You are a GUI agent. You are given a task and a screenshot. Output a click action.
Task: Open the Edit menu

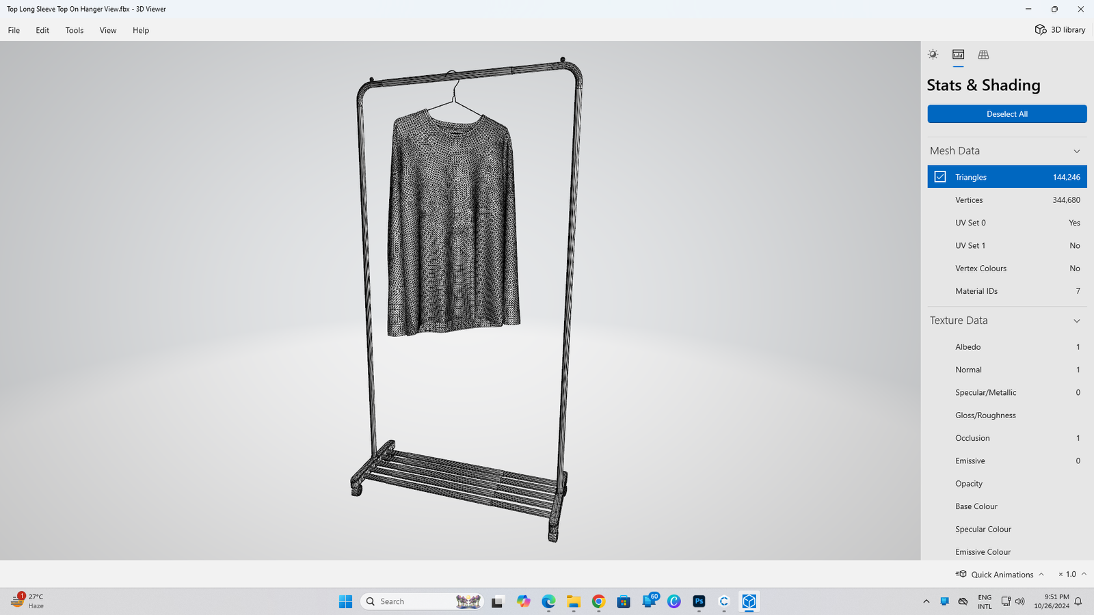pyautogui.click(x=42, y=30)
